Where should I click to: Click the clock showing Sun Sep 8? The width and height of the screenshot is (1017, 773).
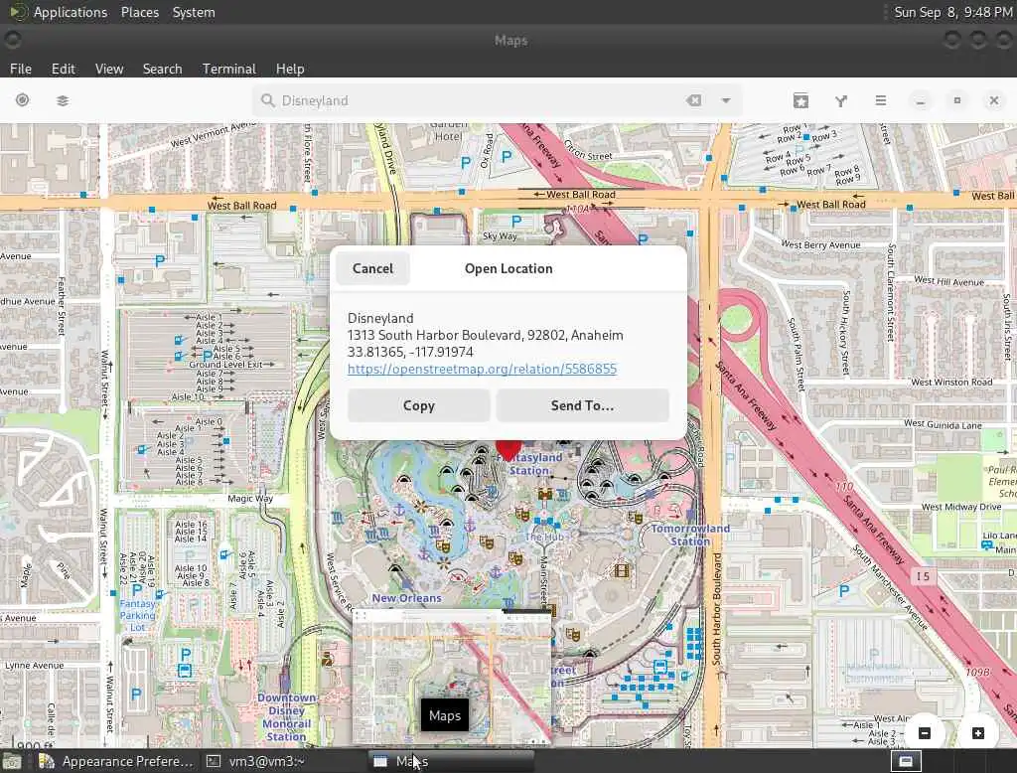[952, 12]
